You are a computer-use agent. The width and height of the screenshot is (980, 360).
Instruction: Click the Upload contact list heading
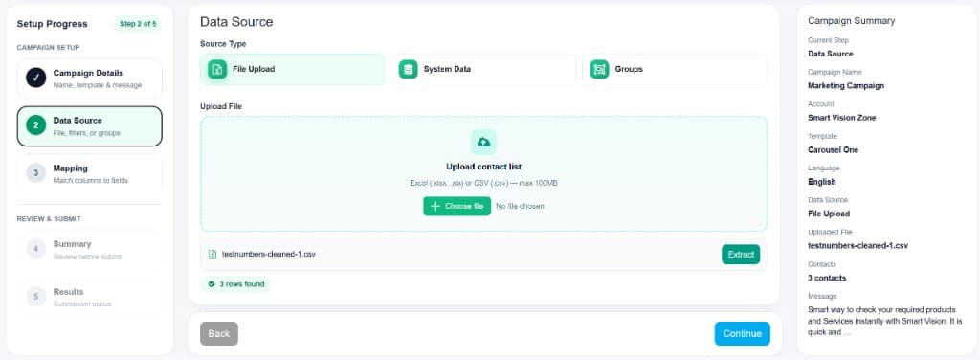tap(483, 167)
